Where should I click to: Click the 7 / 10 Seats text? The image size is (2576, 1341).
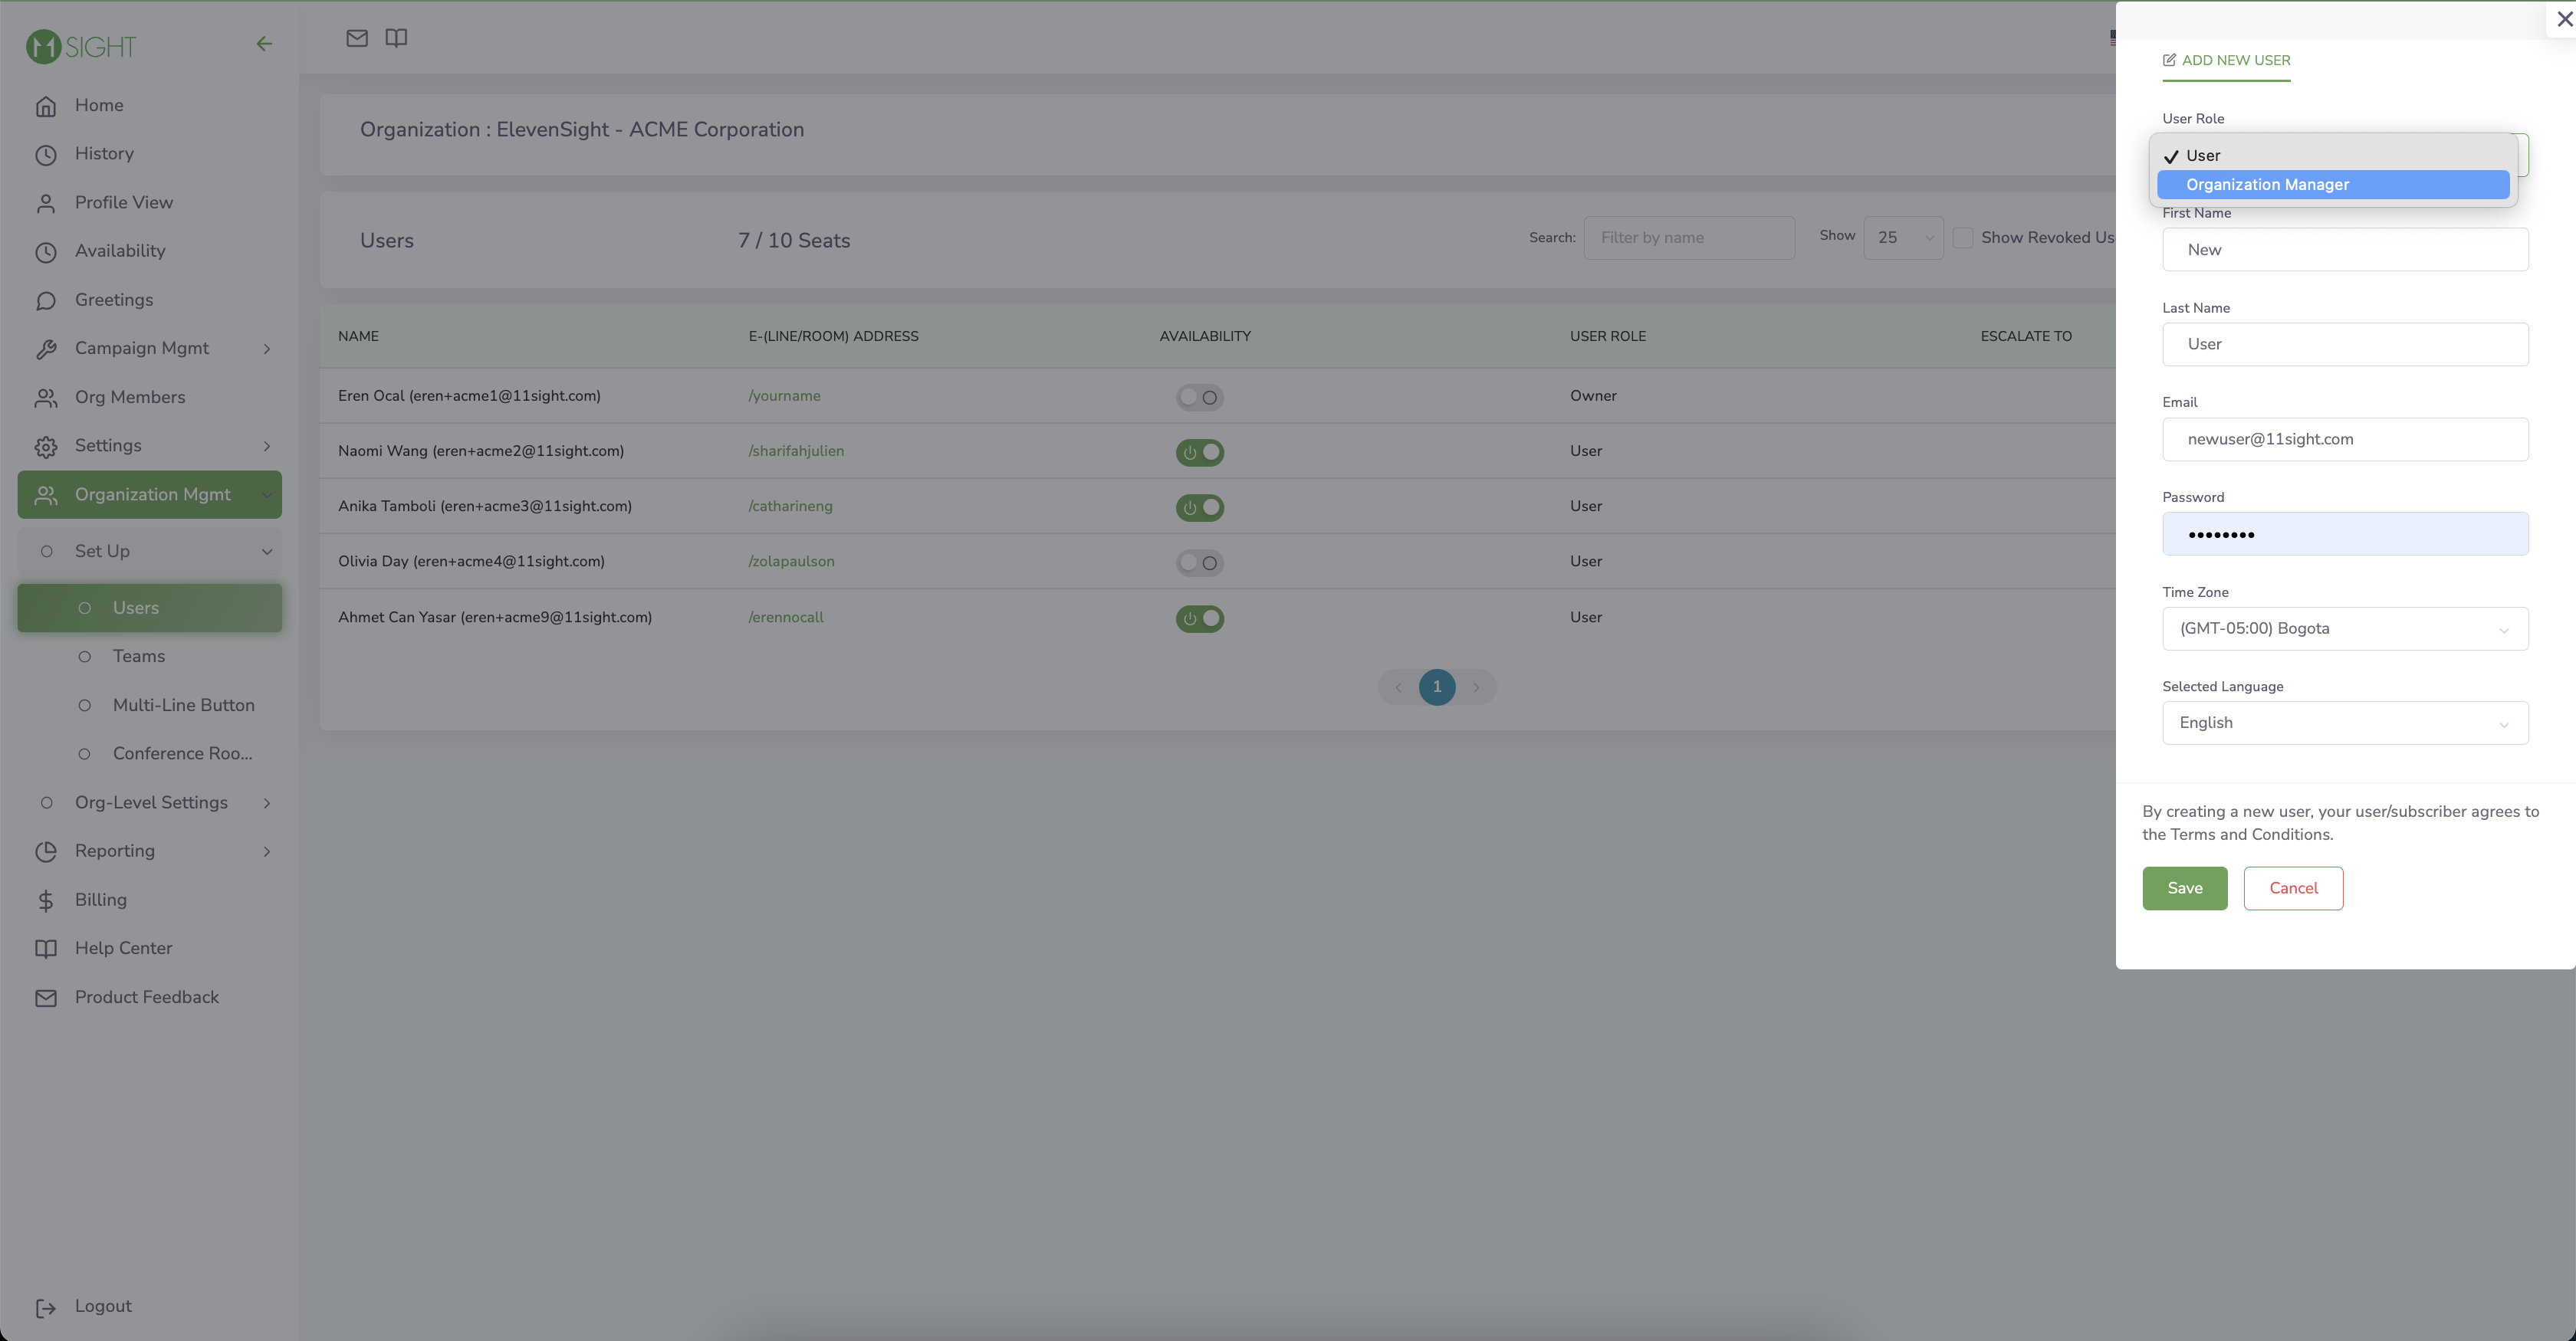click(794, 241)
